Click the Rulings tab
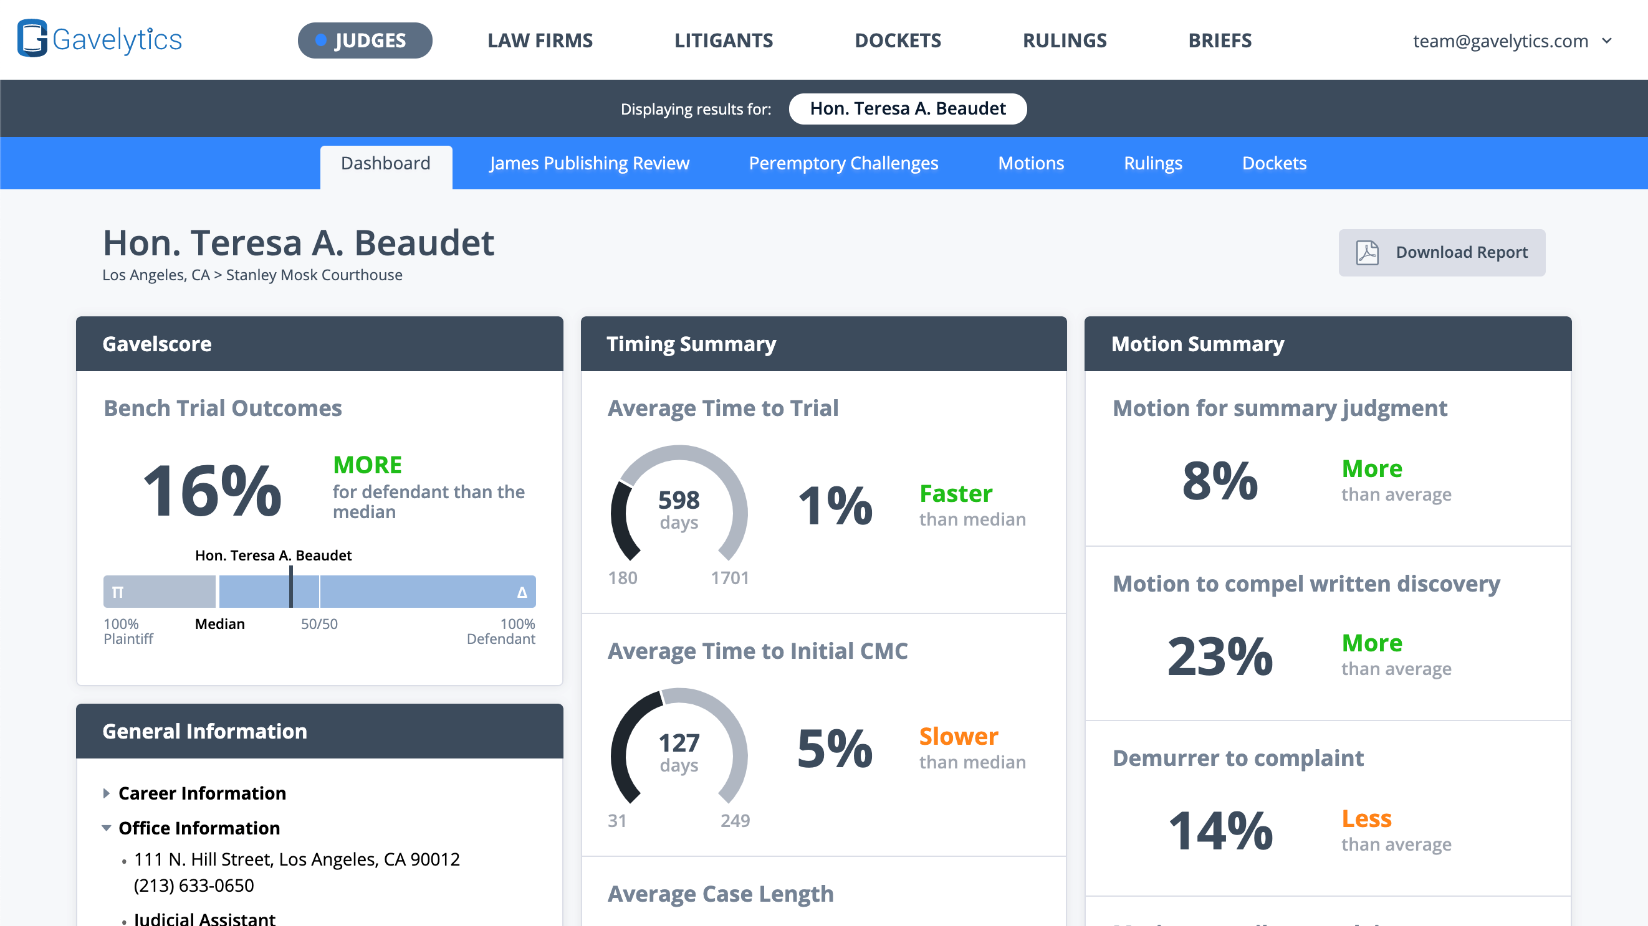The width and height of the screenshot is (1648, 926). point(1153,163)
